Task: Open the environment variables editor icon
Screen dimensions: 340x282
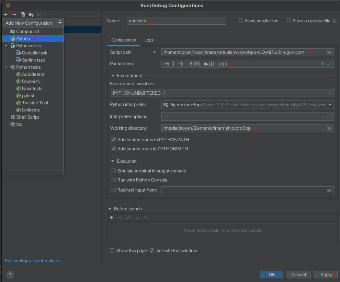Action: [x=329, y=93]
